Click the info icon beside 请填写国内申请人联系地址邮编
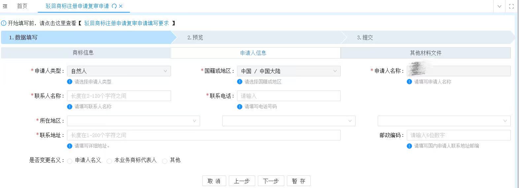Screen dimensions: 519x188 (409, 146)
